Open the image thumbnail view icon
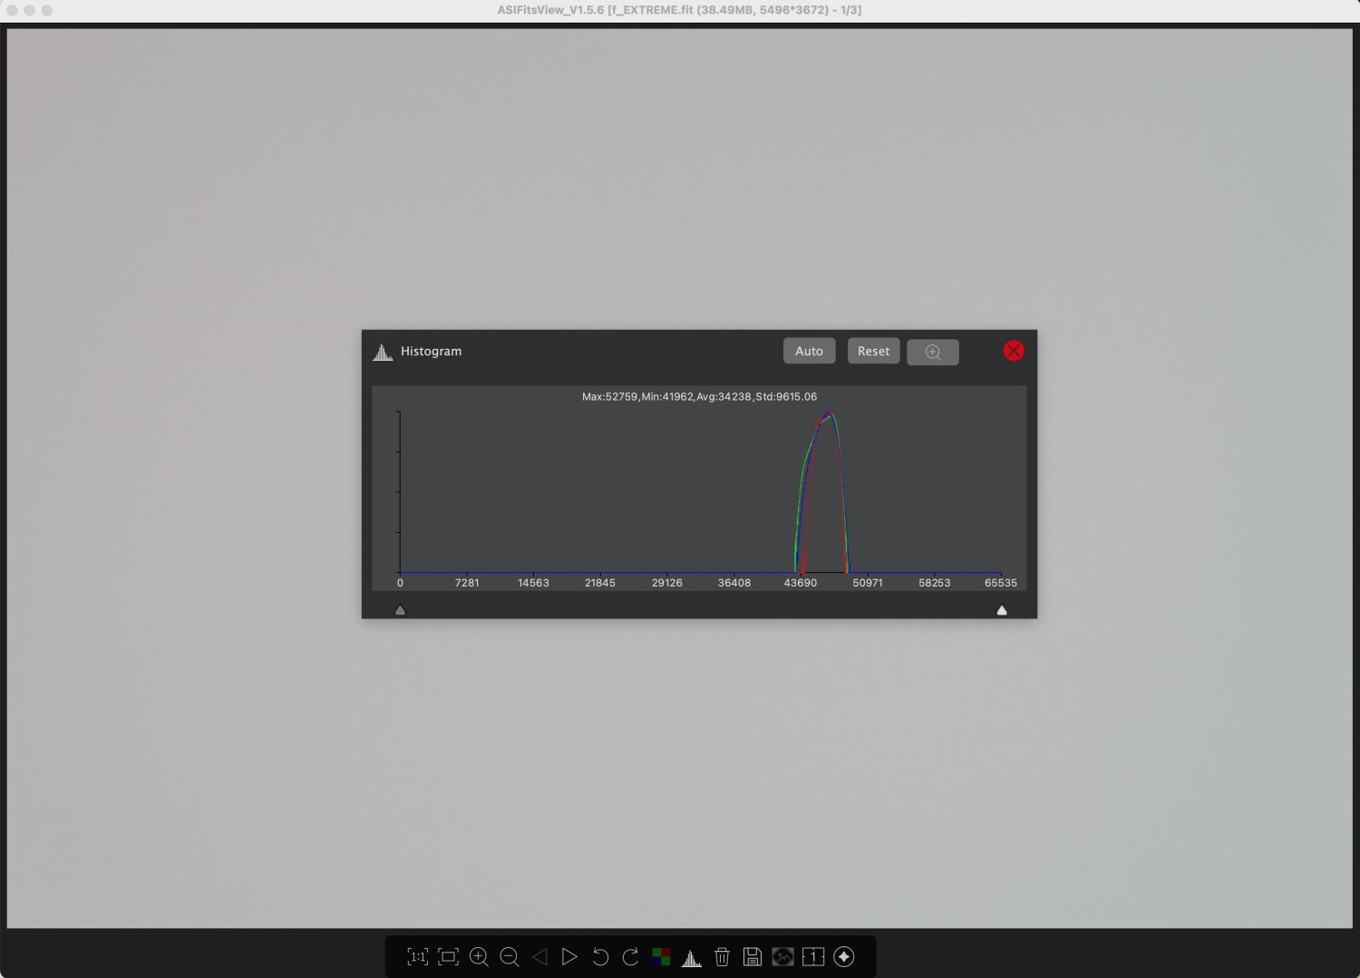This screenshot has width=1360, height=978. (782, 957)
